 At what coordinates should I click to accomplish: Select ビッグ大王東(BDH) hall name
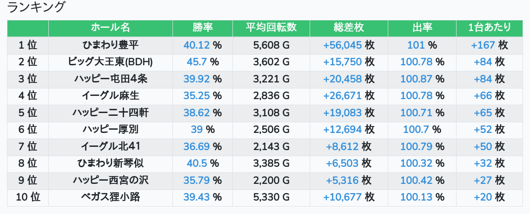pyautogui.click(x=110, y=62)
